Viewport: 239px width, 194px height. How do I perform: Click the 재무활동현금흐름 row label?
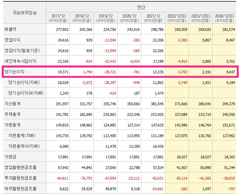21,189
